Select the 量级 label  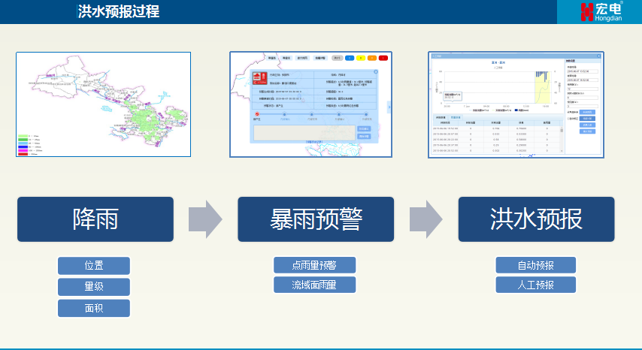point(94,287)
